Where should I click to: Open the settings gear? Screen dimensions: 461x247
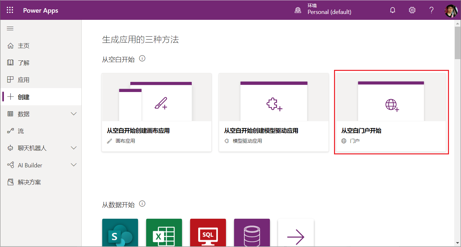click(412, 10)
